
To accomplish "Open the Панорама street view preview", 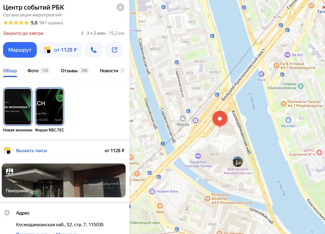I will (x=64, y=180).
